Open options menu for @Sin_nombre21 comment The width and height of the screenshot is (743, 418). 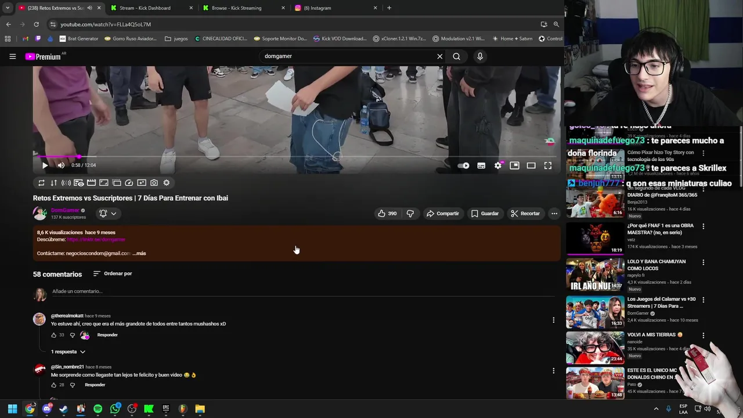pos(553,370)
